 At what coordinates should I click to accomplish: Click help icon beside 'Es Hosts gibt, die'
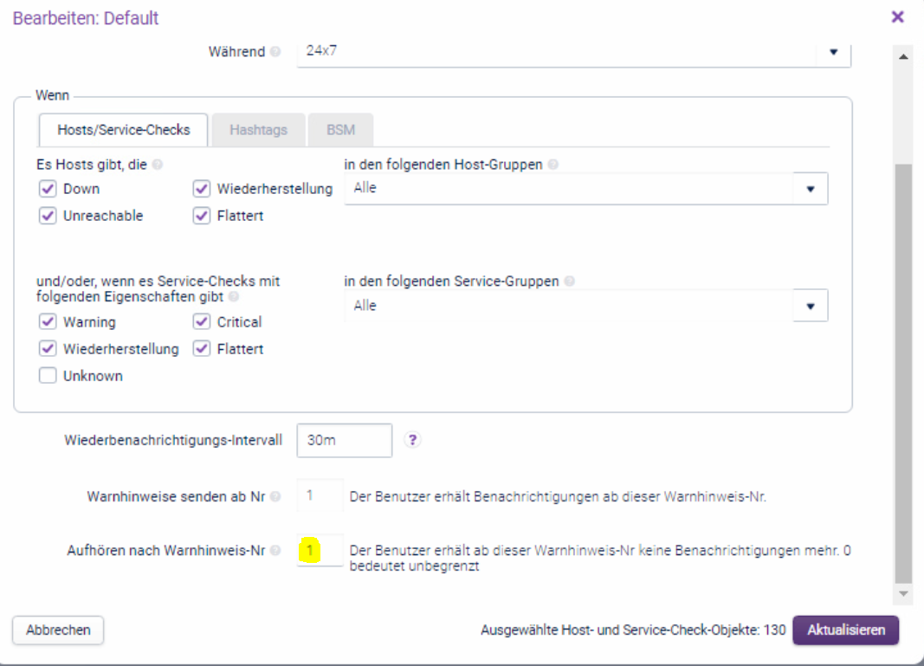158,165
